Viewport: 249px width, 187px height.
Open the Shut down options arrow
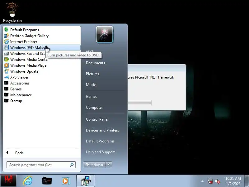point(109,165)
